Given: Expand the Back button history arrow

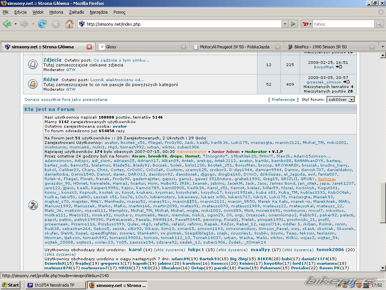Looking at the screenshot, I should click(x=15, y=24).
